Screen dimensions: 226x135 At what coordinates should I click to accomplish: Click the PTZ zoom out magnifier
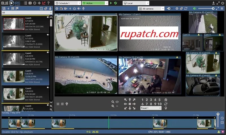coord(113,106)
